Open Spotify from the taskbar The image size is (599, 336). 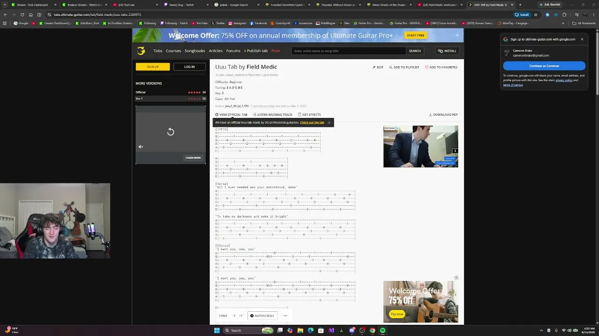(x=383, y=330)
